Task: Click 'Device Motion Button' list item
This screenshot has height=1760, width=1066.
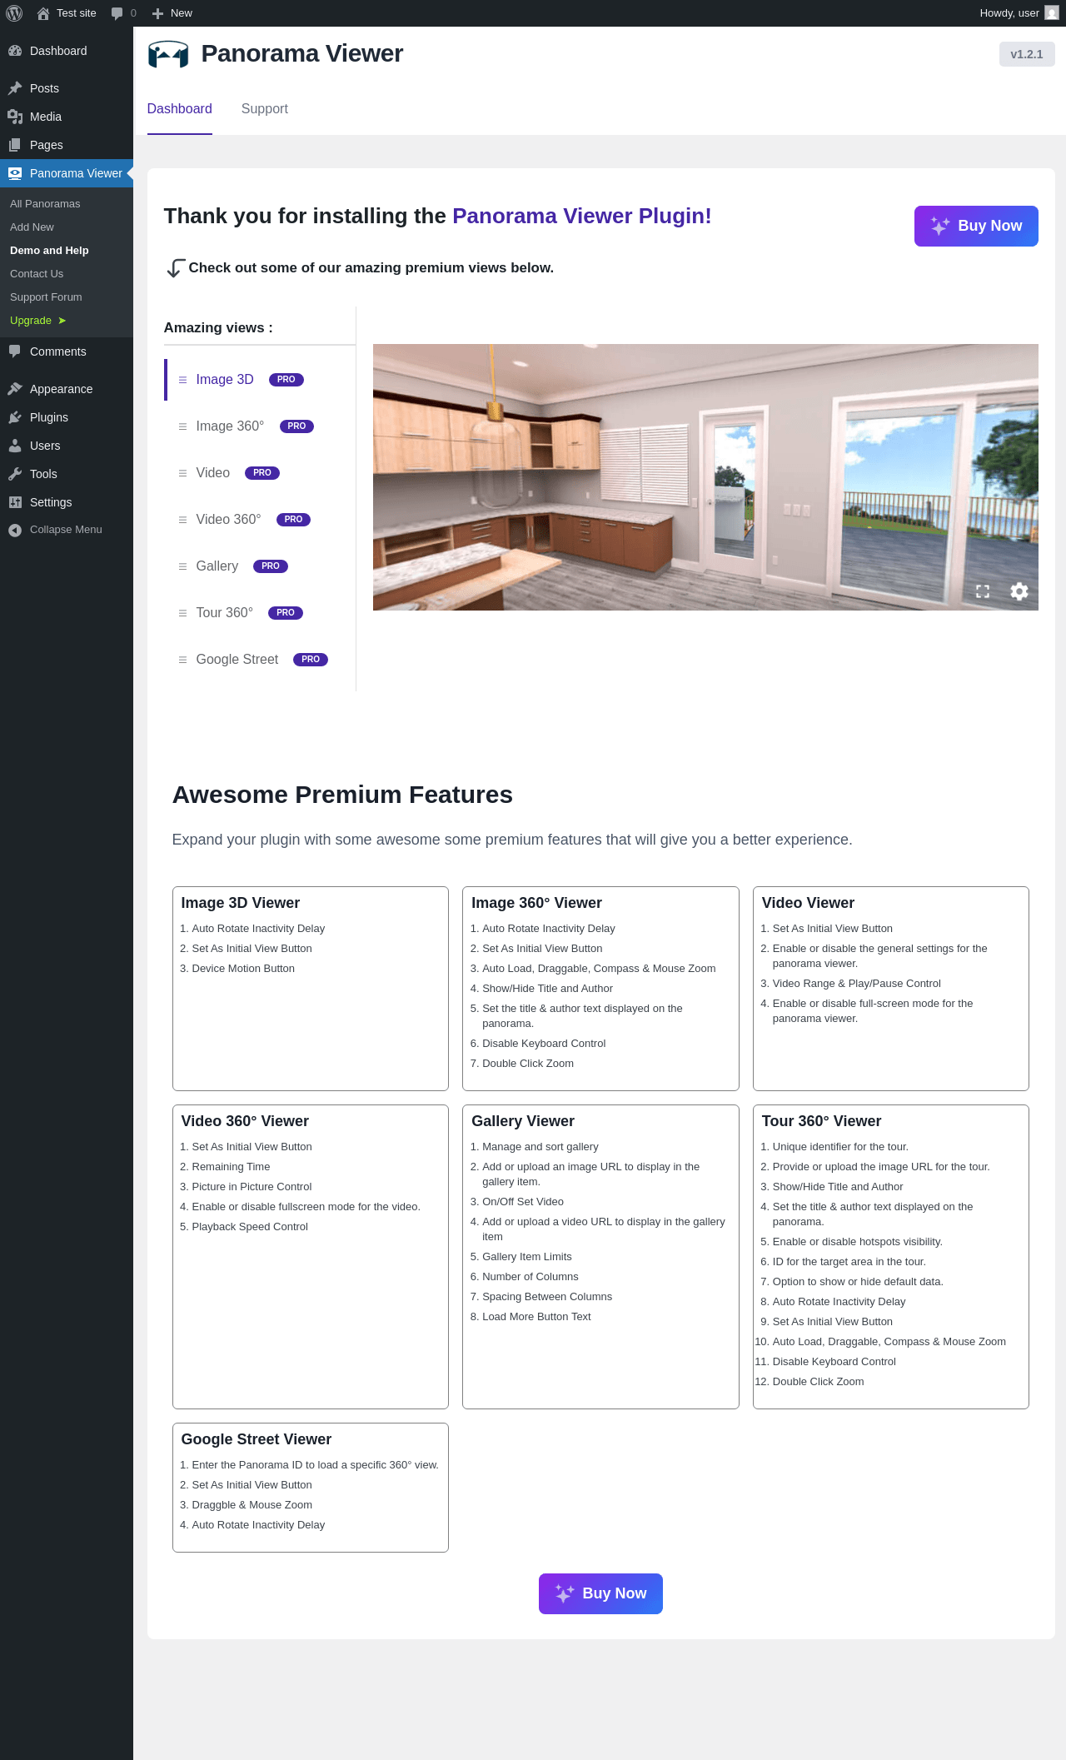Action: (243, 969)
